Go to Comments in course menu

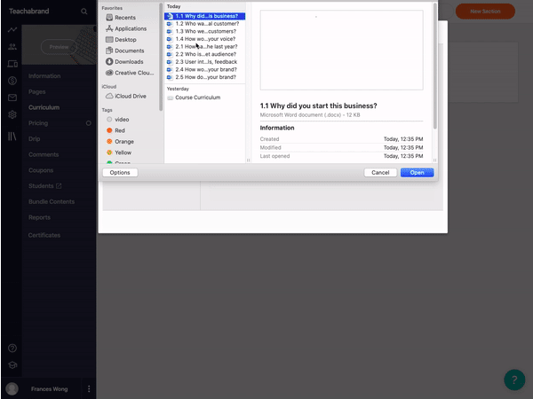[x=44, y=154]
